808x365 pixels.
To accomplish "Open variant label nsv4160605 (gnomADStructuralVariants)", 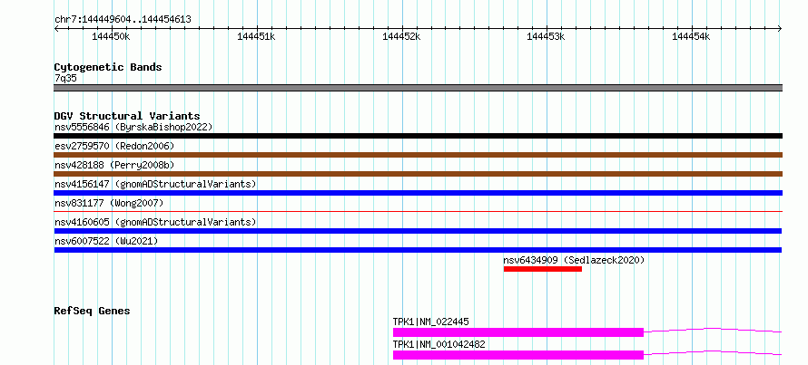I will pyautogui.click(x=155, y=222).
